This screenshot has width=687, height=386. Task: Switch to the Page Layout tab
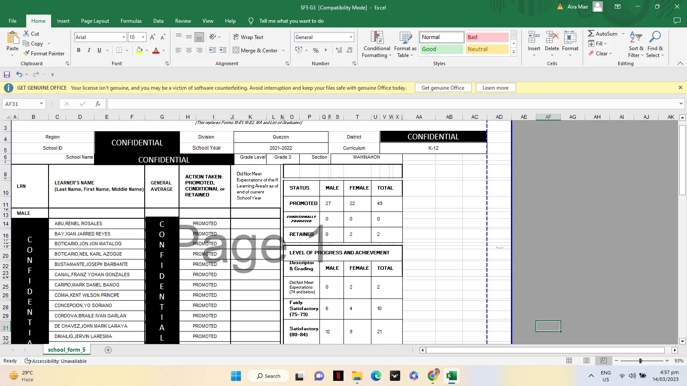pyautogui.click(x=95, y=21)
